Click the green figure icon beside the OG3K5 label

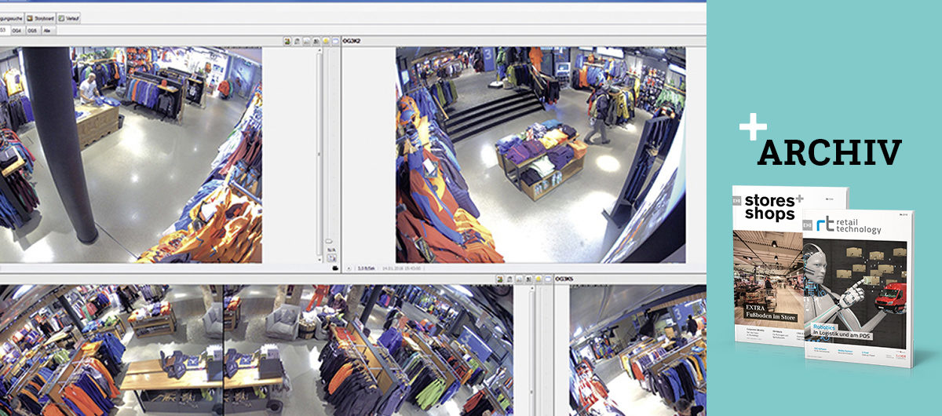[499, 279]
